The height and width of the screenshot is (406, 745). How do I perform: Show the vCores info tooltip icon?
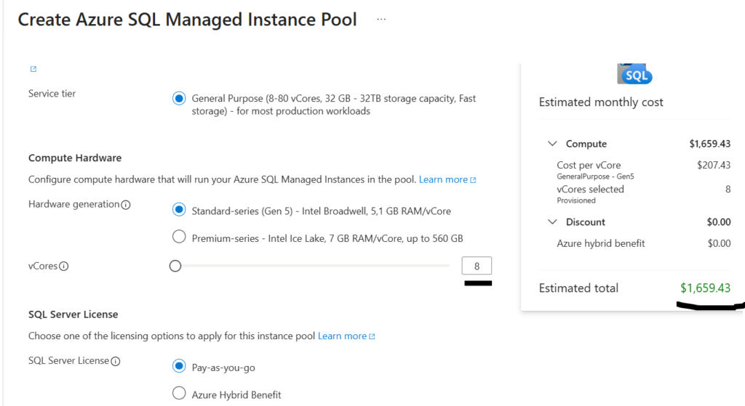[x=64, y=266]
